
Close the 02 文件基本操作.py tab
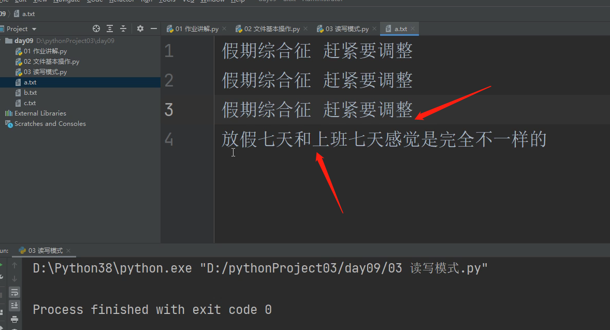(306, 28)
